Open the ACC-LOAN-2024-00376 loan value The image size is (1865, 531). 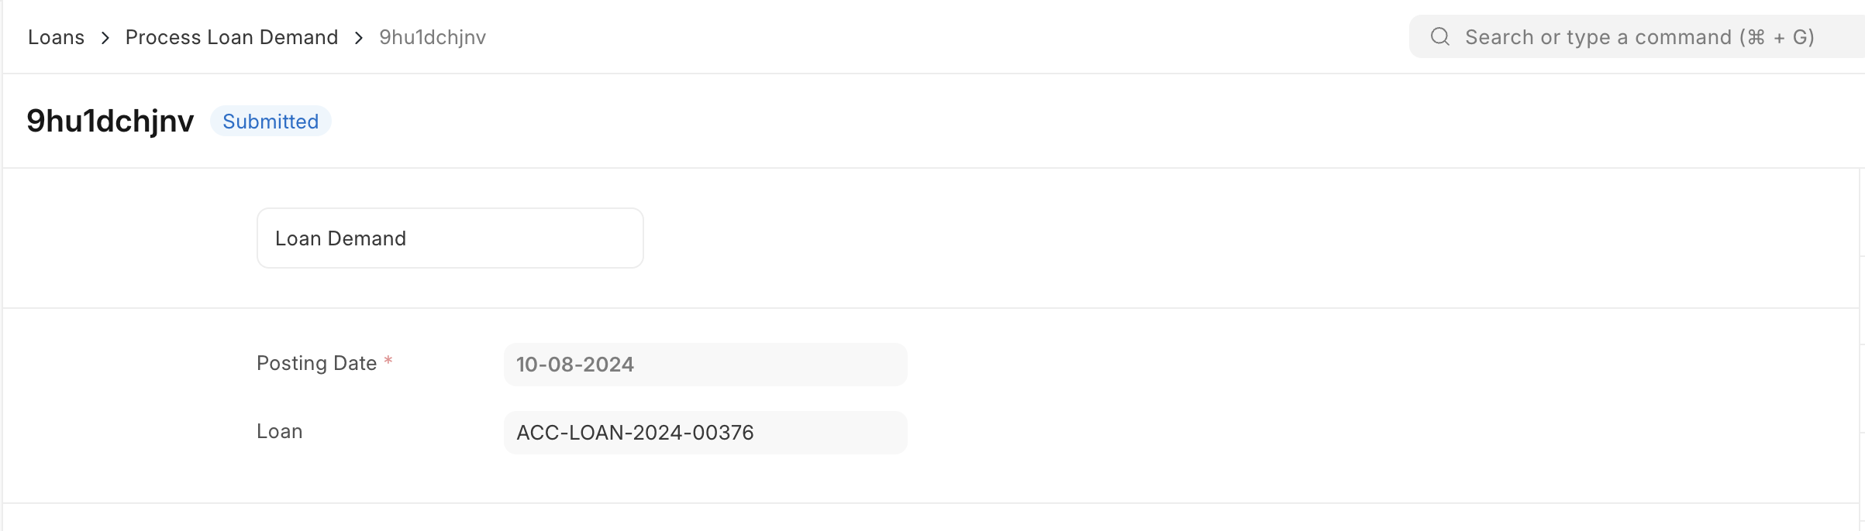[635, 433]
